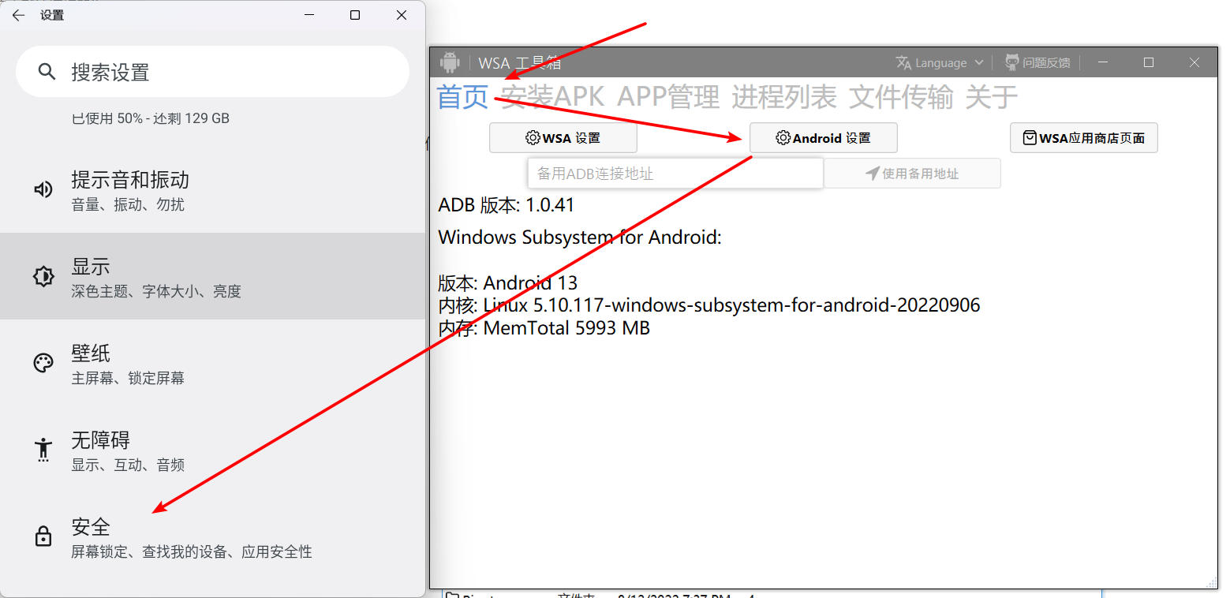This screenshot has height=598, width=1230.
Task: Open 壁纸 settings entry
Action: click(212, 363)
